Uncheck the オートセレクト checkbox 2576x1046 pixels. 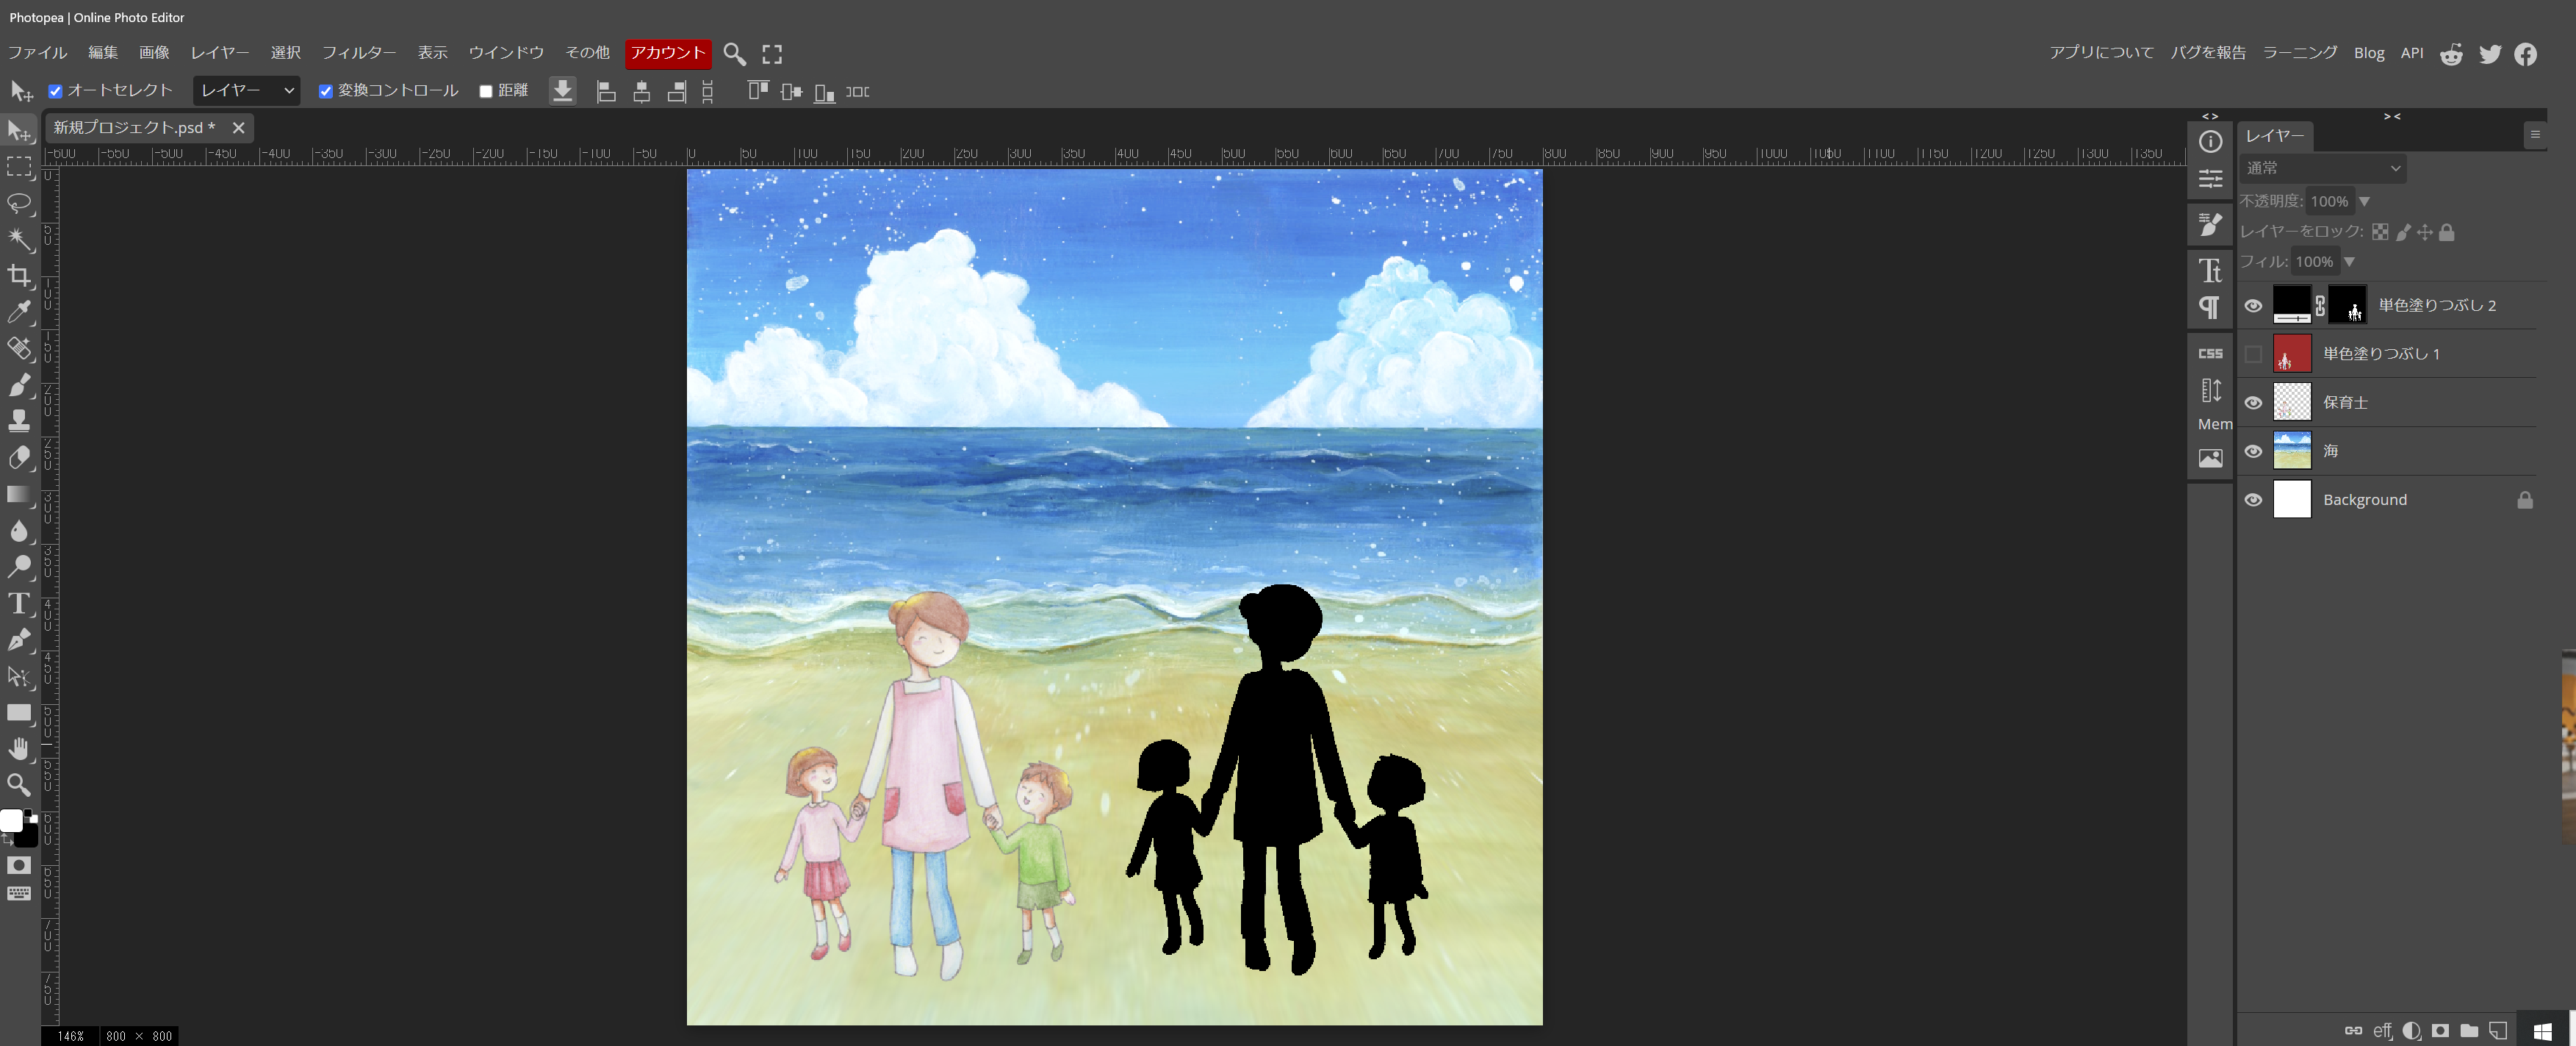56,91
